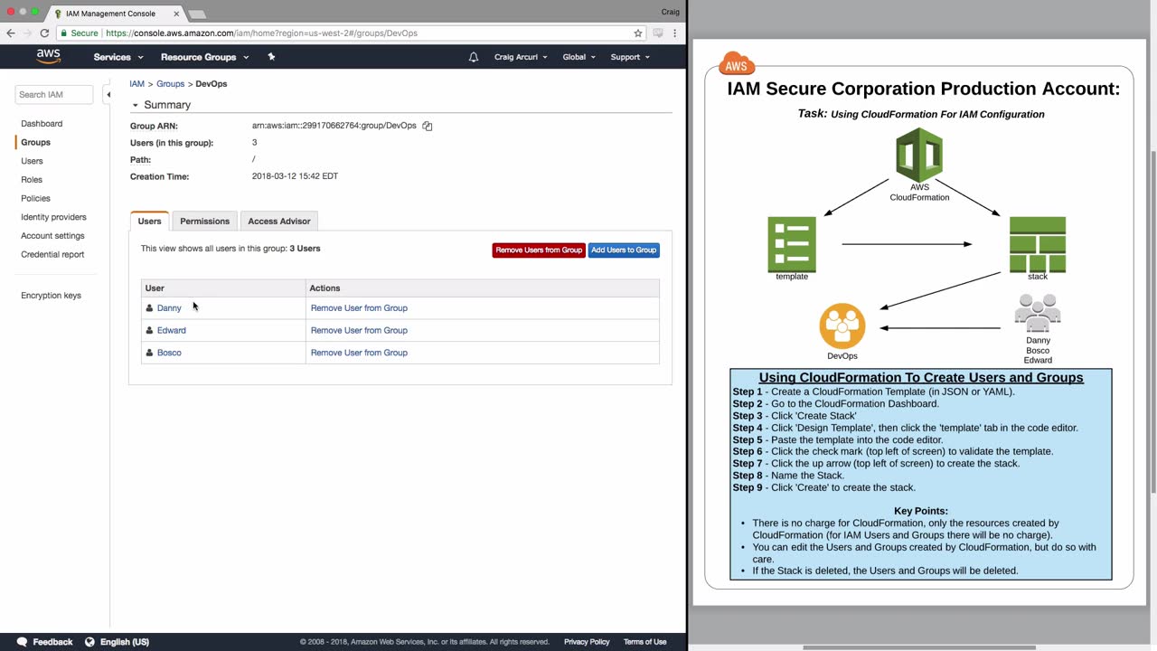Click the green stack icon in the slide

tap(1038, 244)
